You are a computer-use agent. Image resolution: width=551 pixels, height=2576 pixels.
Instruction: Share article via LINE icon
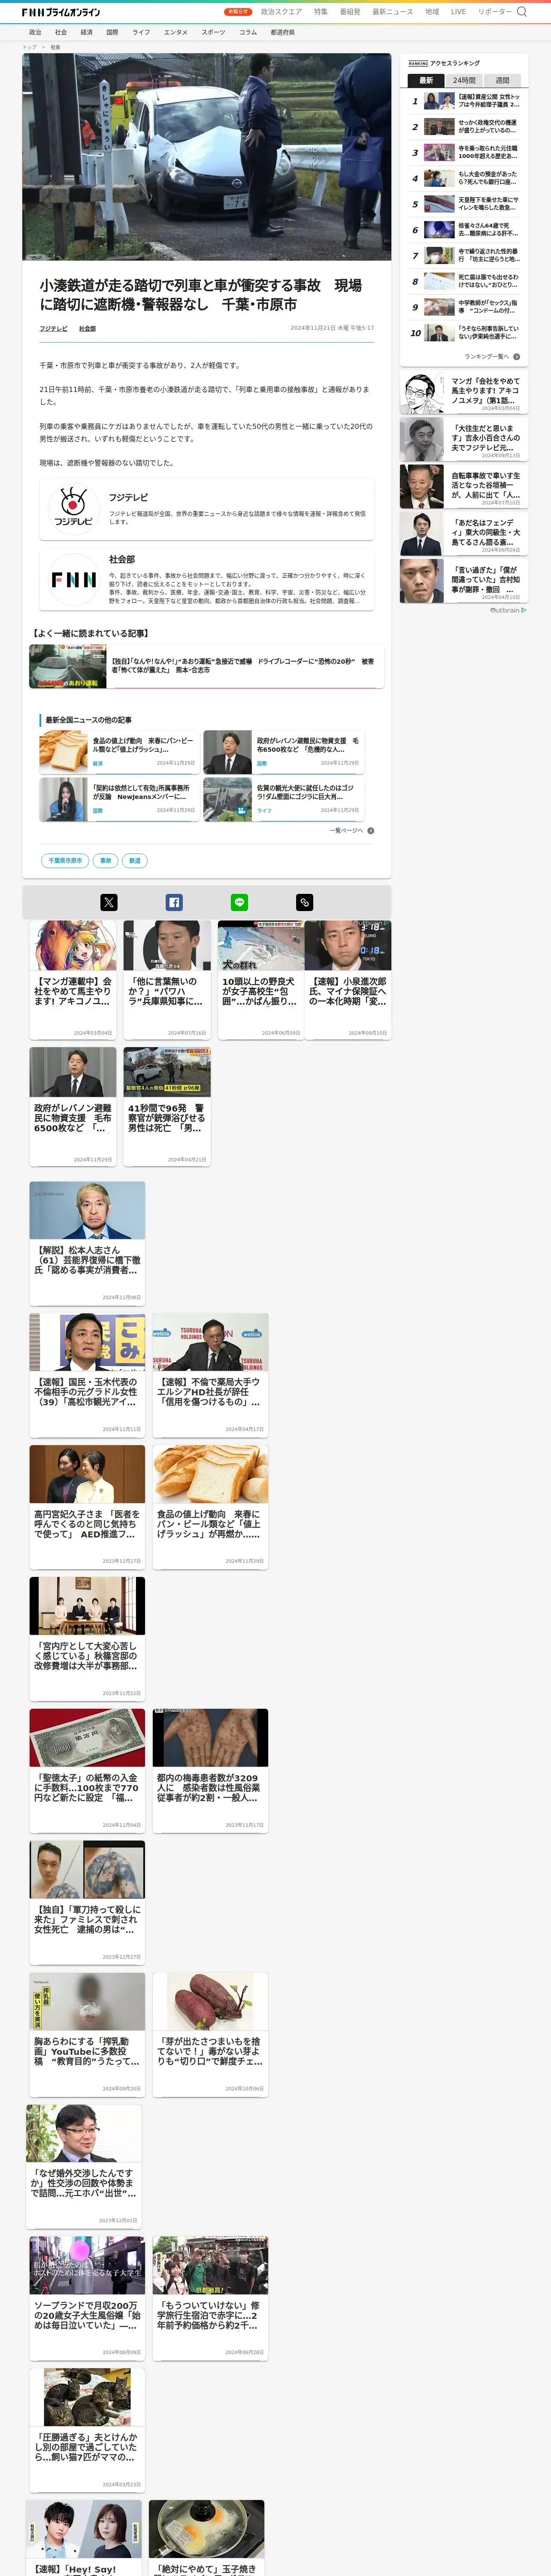point(239,902)
